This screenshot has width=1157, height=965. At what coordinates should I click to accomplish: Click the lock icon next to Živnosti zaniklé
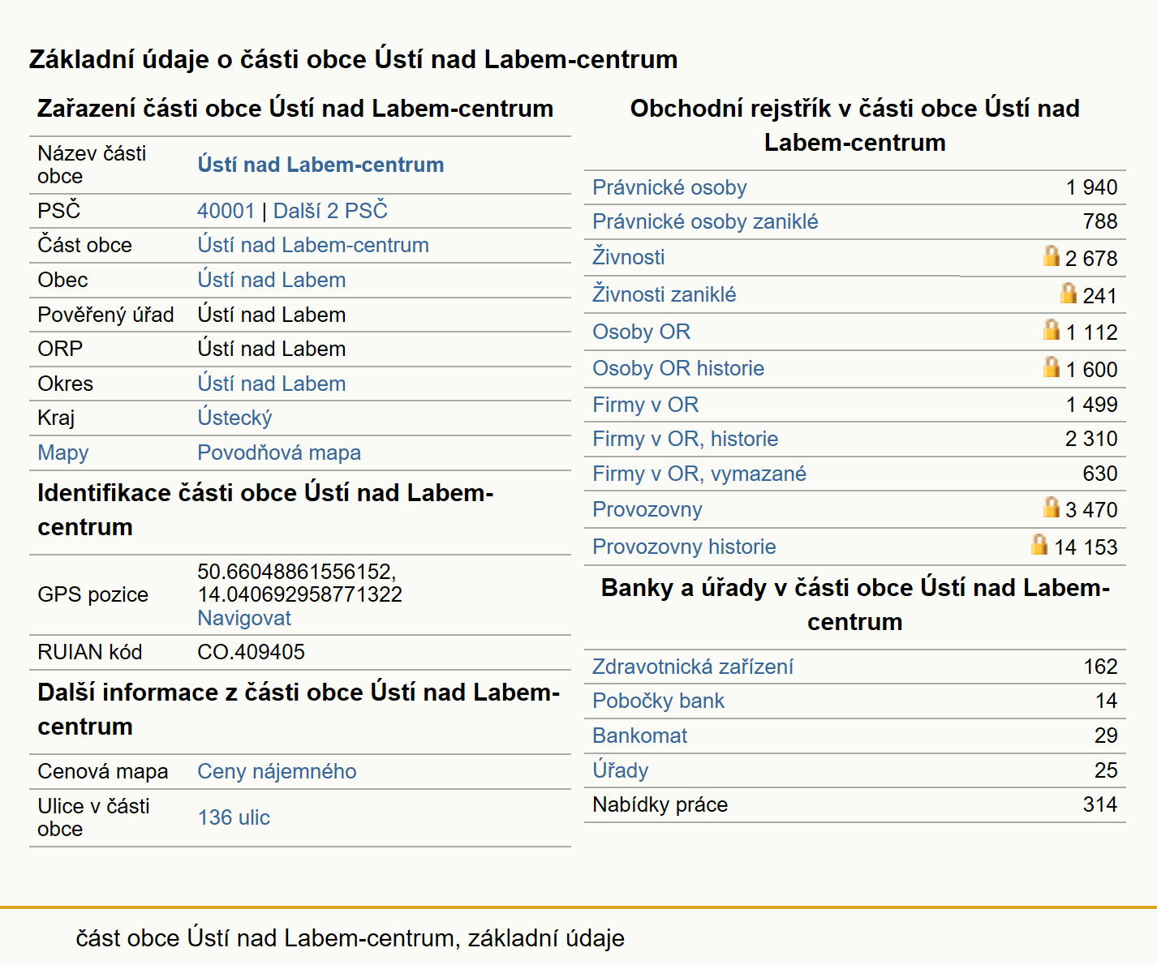pyautogui.click(x=1069, y=293)
